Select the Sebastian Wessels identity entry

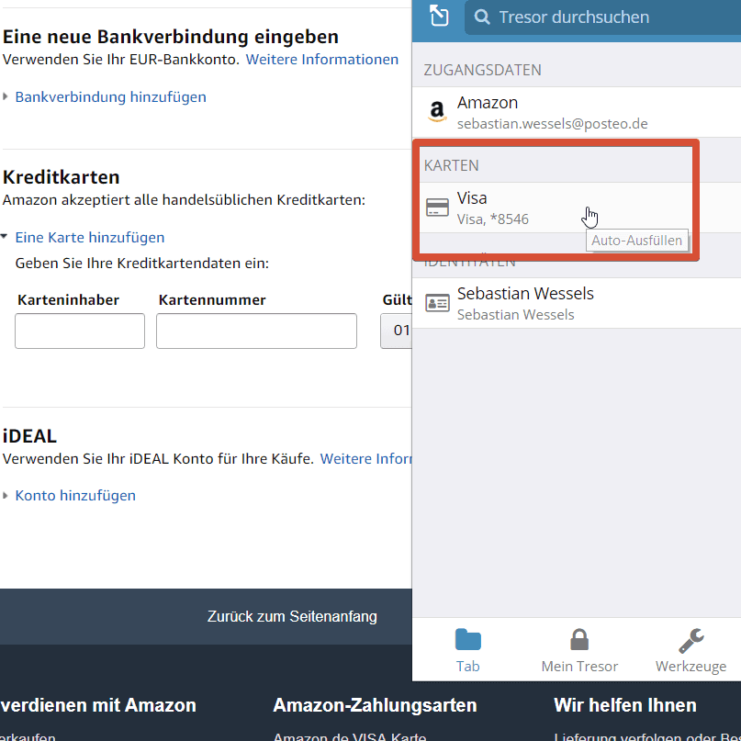coord(577,303)
